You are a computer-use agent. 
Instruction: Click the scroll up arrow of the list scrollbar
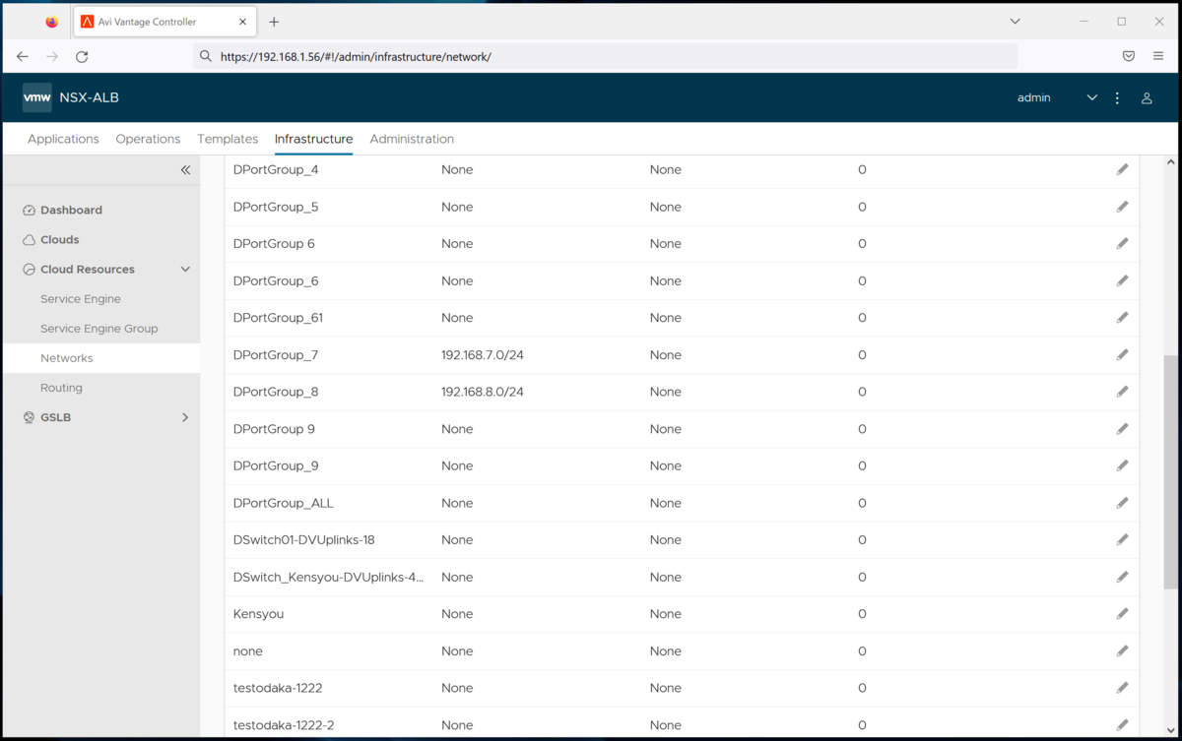(x=1170, y=162)
